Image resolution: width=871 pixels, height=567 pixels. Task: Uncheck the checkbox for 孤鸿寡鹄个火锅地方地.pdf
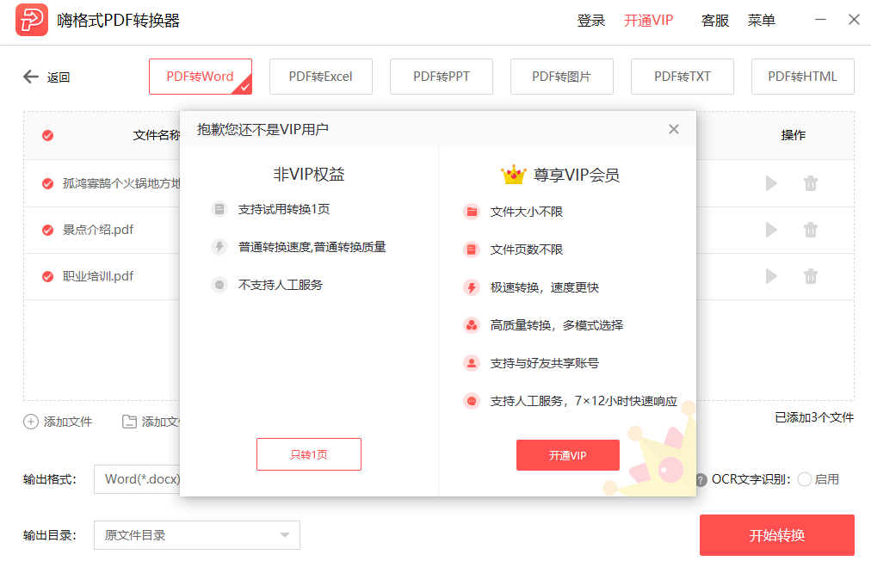tap(47, 183)
